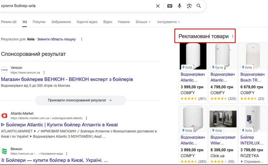The image size is (268, 165).
Task: Click star rating with (283) reviews
Action: coord(194,161)
